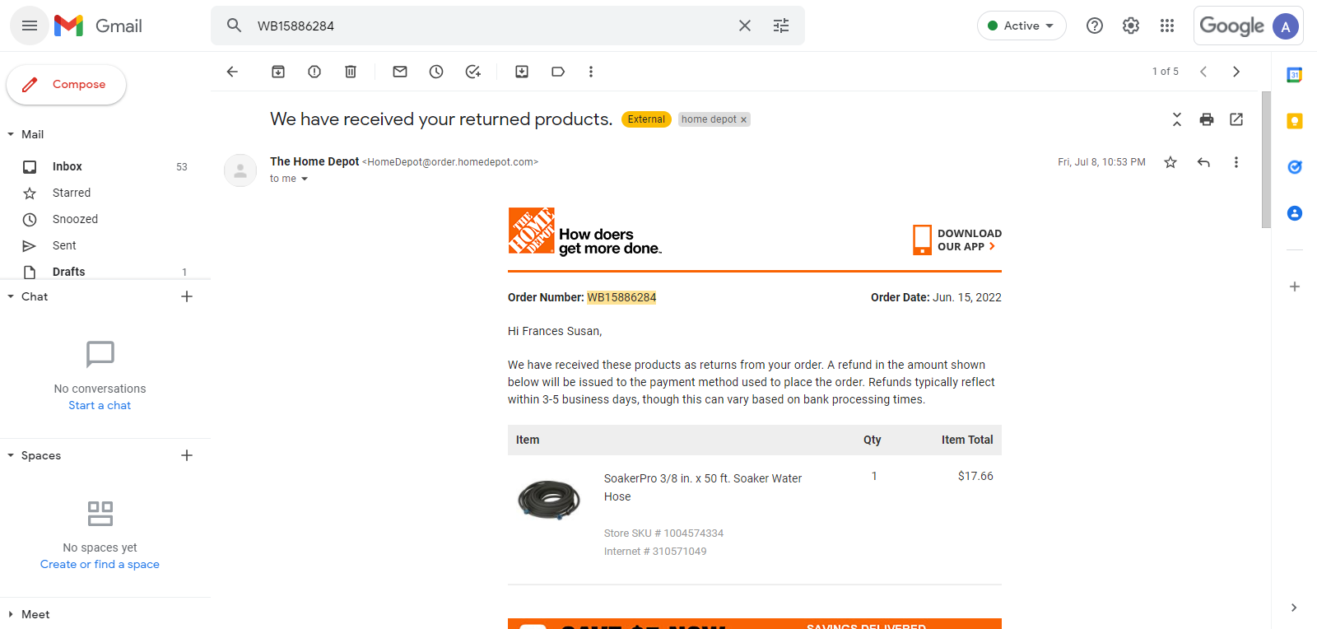
Task: Mark this email as unread
Action: 400,72
